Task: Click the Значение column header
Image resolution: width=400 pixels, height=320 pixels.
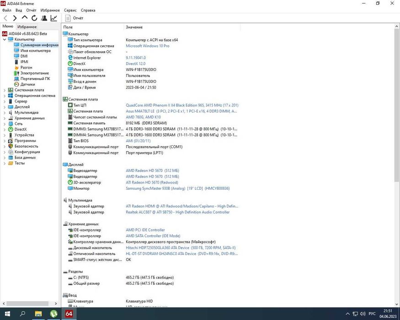Action: [x=182, y=27]
